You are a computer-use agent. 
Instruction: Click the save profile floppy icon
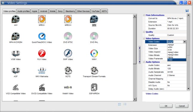click(187, 11)
